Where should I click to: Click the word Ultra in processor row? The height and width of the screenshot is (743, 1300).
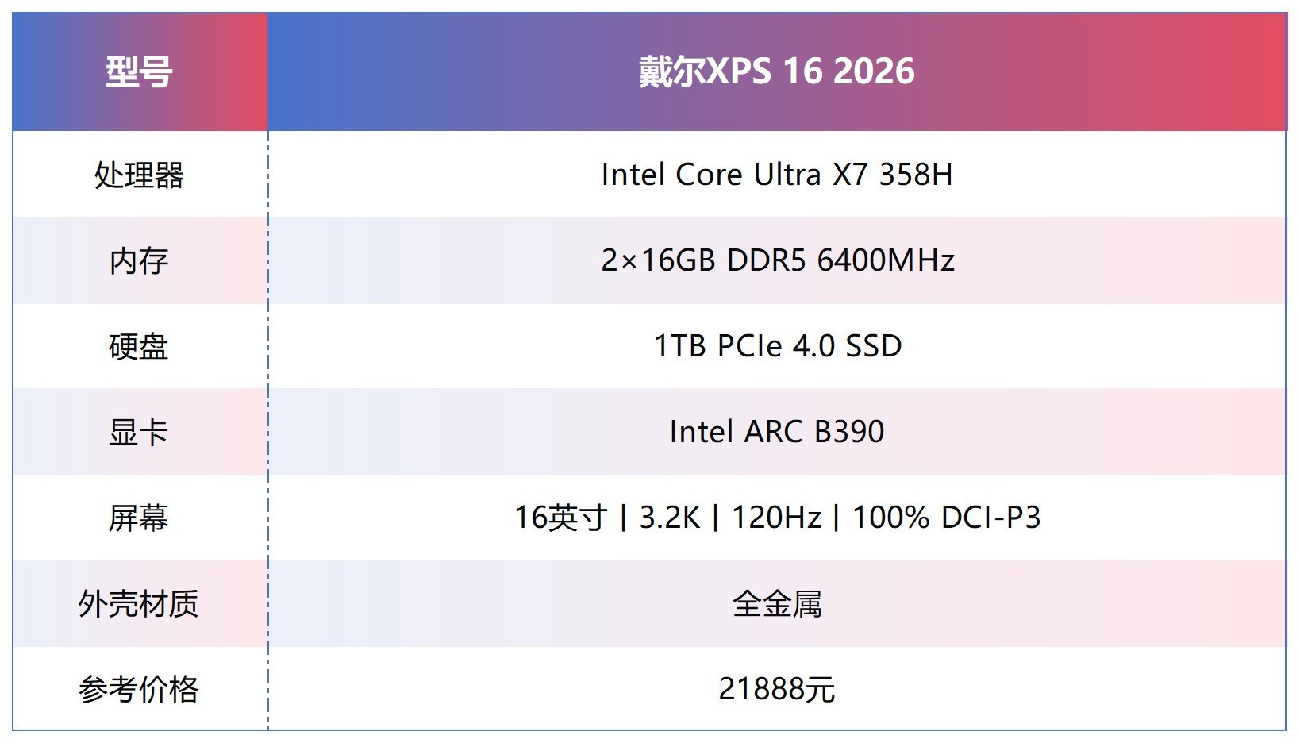pos(787,175)
